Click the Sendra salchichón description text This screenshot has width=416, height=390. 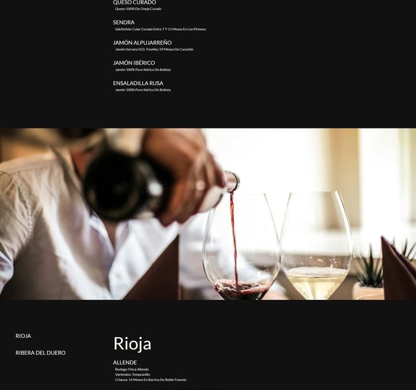pyautogui.click(x=161, y=29)
